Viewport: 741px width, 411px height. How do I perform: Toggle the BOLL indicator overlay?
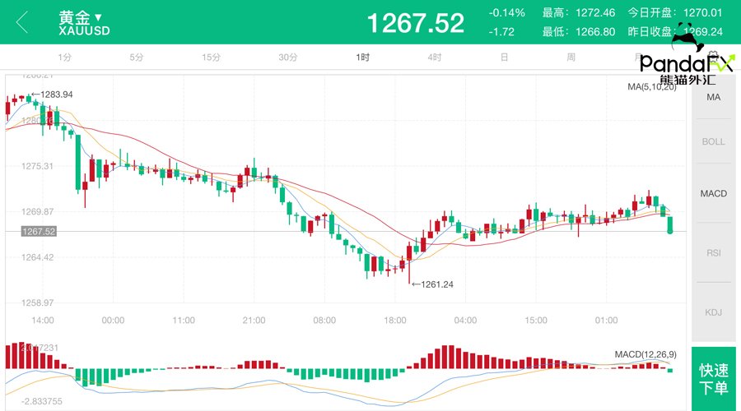(713, 141)
